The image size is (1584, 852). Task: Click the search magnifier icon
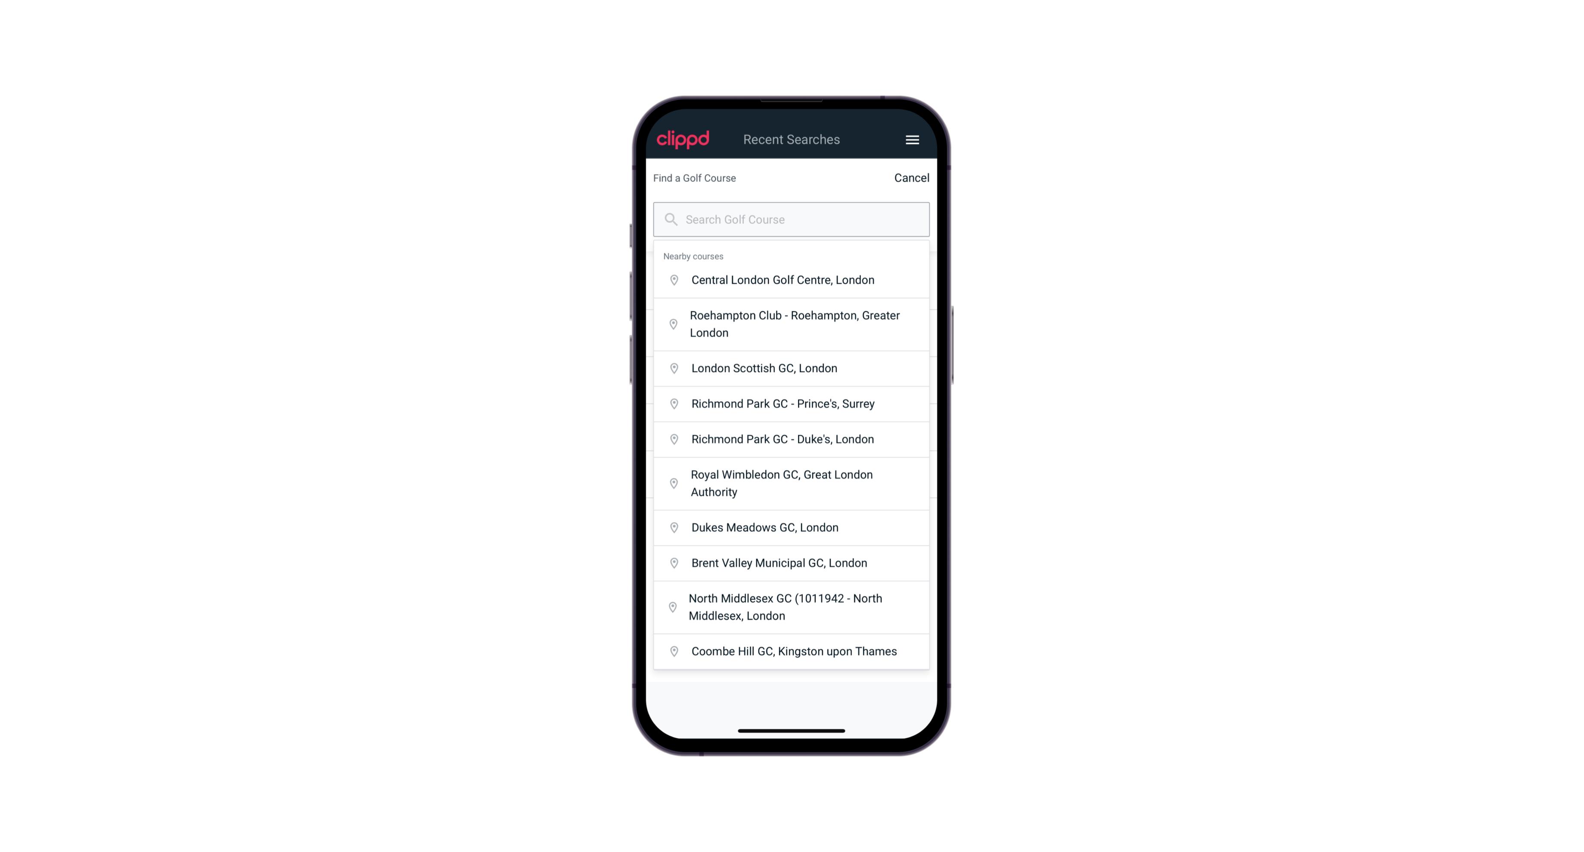pos(670,219)
